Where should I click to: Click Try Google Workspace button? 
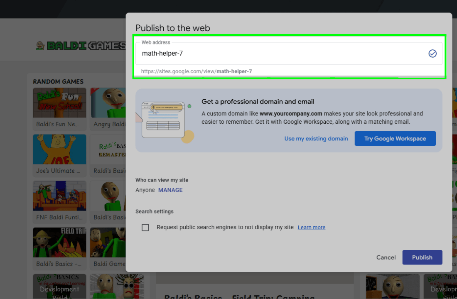[x=395, y=138]
